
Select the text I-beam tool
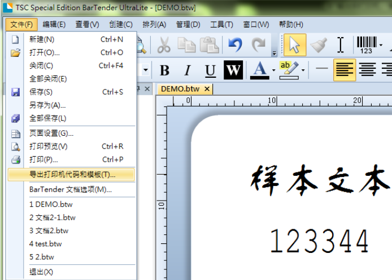[340, 45]
